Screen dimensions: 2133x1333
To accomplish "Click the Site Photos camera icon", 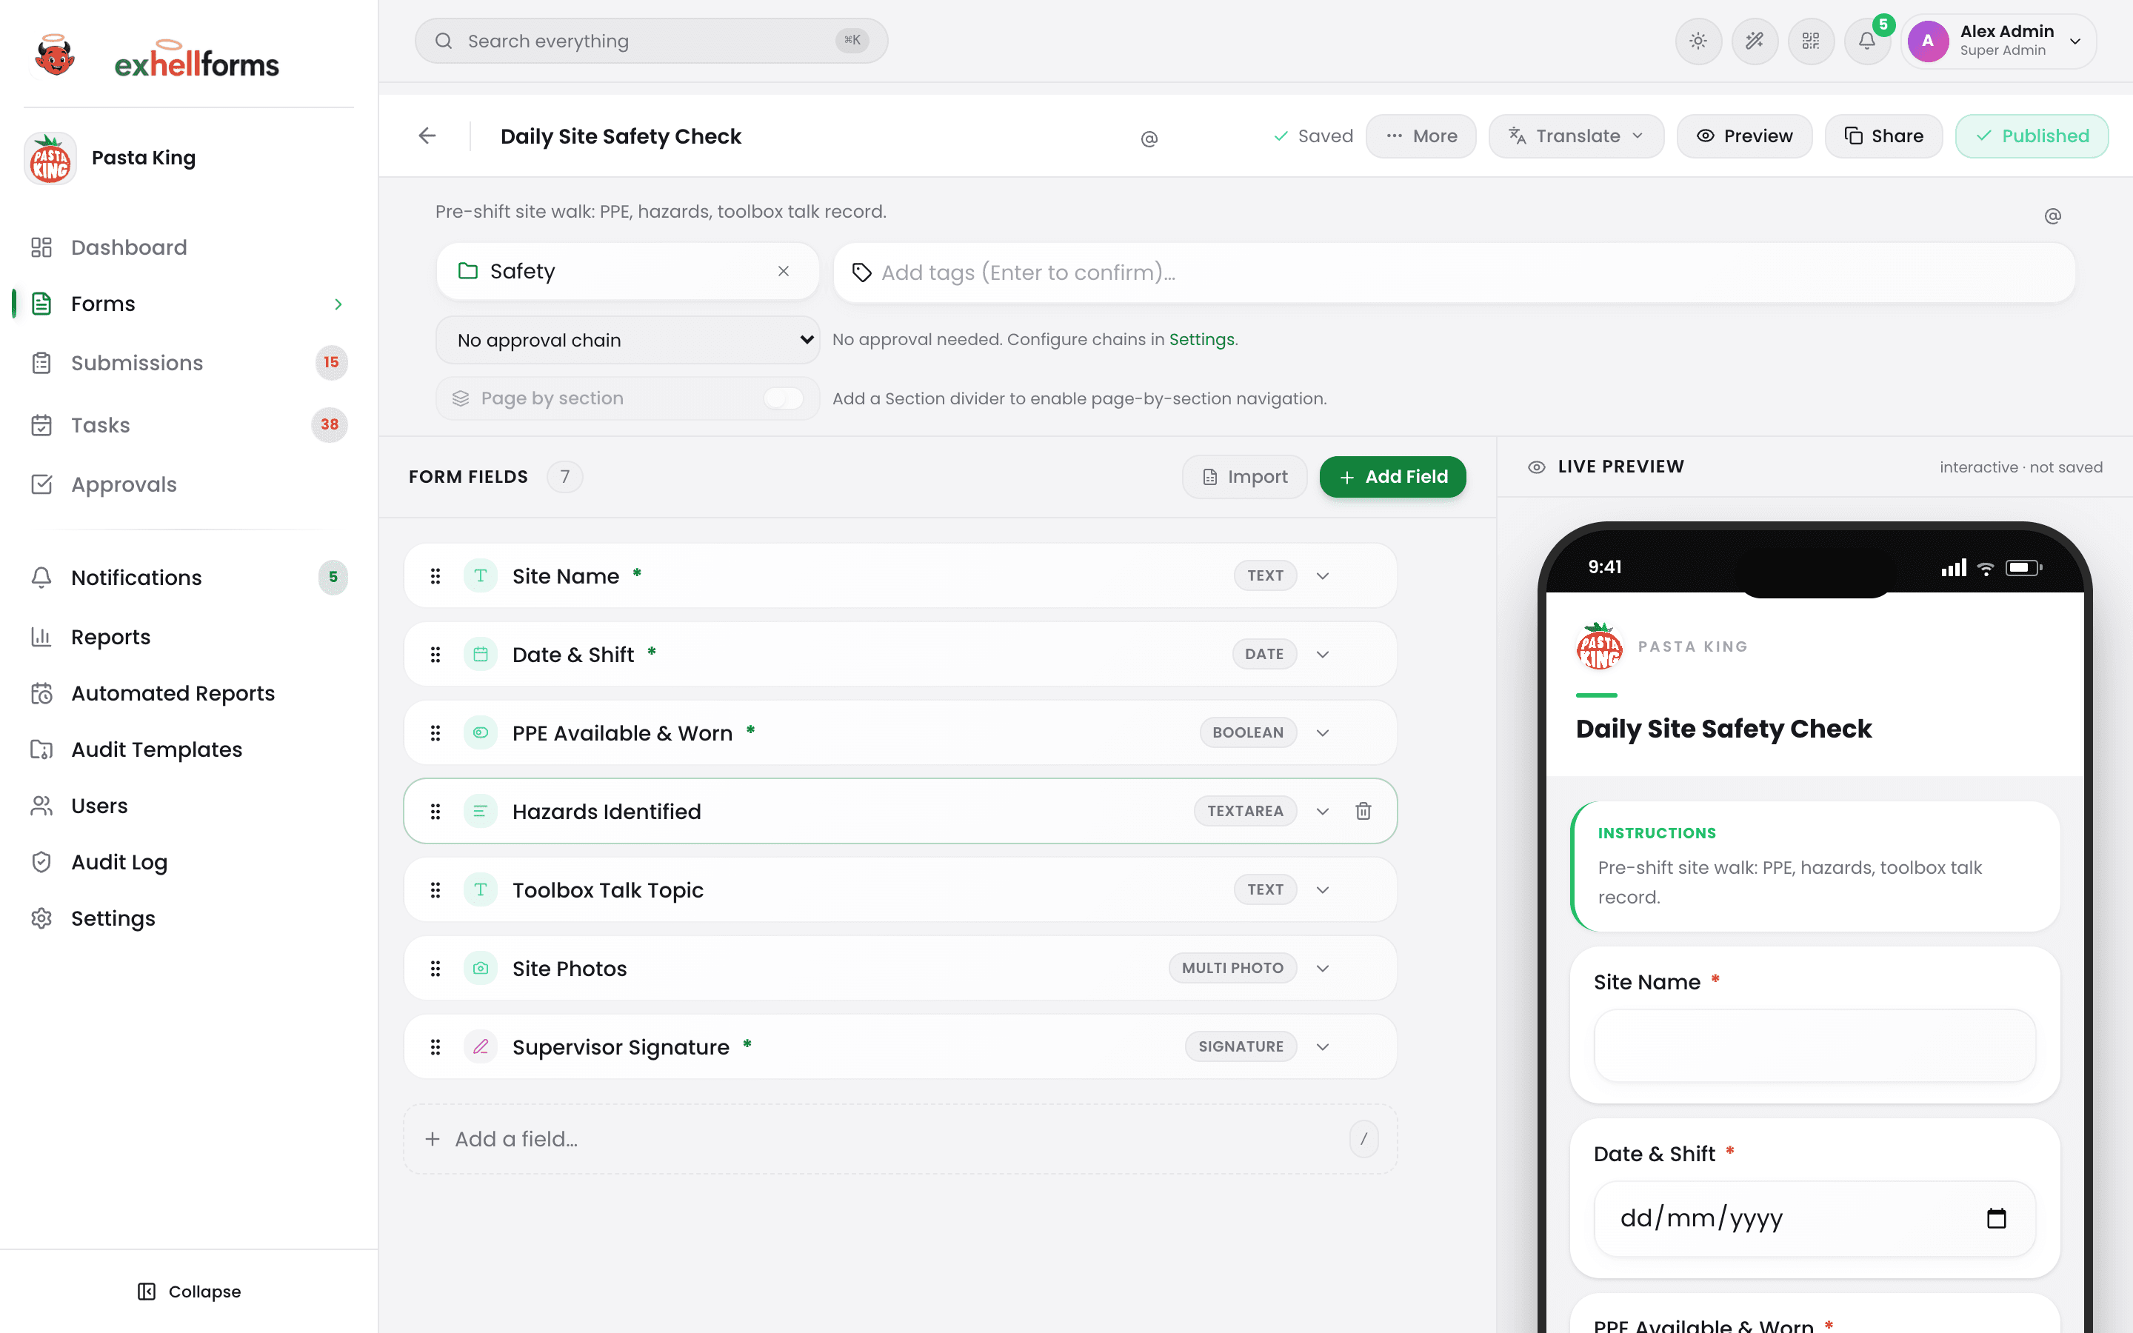I will click(481, 968).
